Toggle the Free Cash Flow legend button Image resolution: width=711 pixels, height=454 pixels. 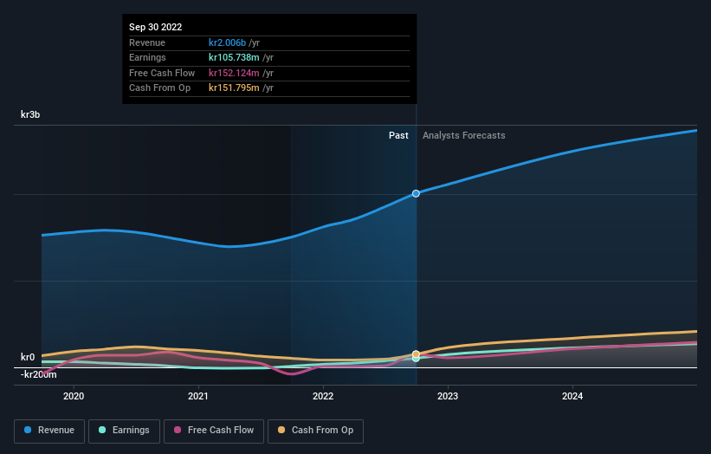pyautogui.click(x=214, y=431)
